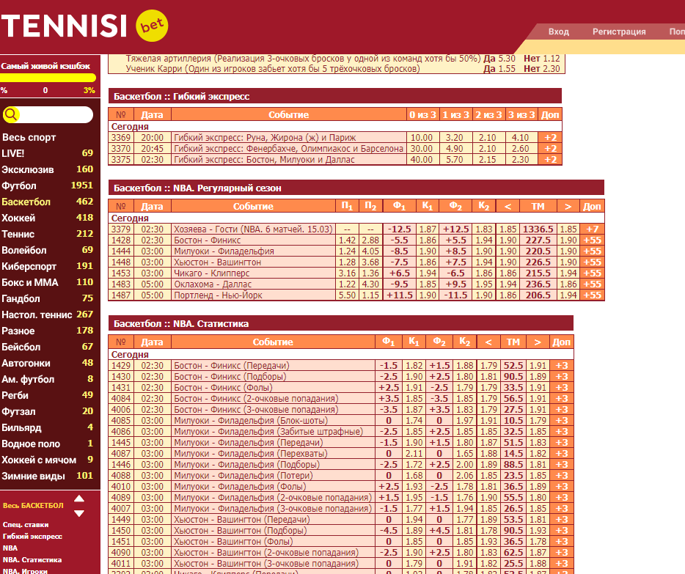Screen dimensions: 685x574
Task: Select 10.00 odds for 0 из 3, Руна express
Action: click(x=422, y=138)
